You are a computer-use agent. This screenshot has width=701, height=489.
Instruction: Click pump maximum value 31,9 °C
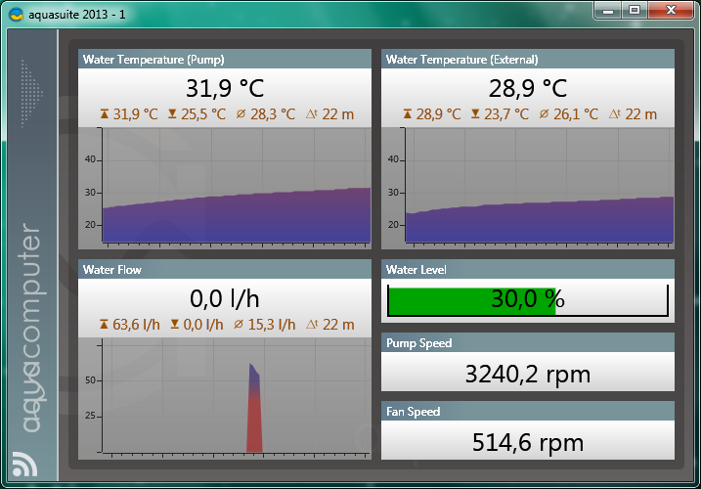click(135, 114)
